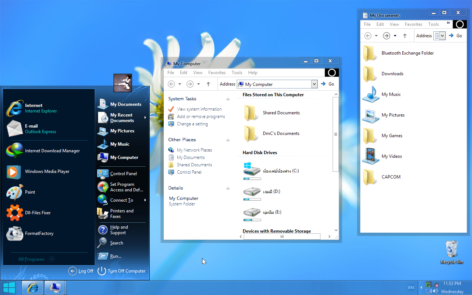Open the Favorites menu in My Computer
This screenshot has height=295, width=472.
coord(217,73)
